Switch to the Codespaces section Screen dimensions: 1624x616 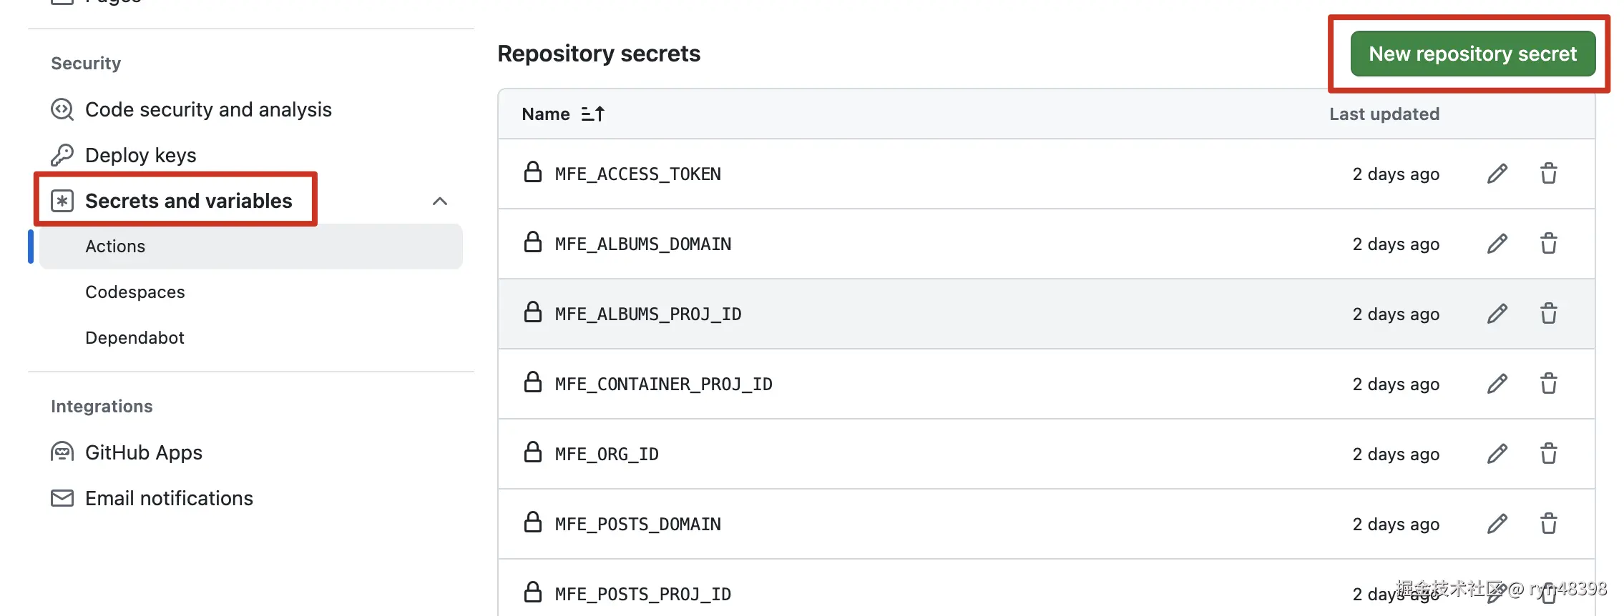tap(134, 292)
